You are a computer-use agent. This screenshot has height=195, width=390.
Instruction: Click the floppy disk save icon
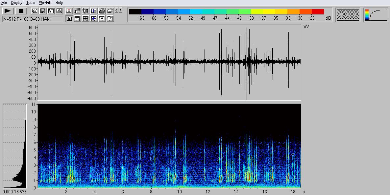43,11
